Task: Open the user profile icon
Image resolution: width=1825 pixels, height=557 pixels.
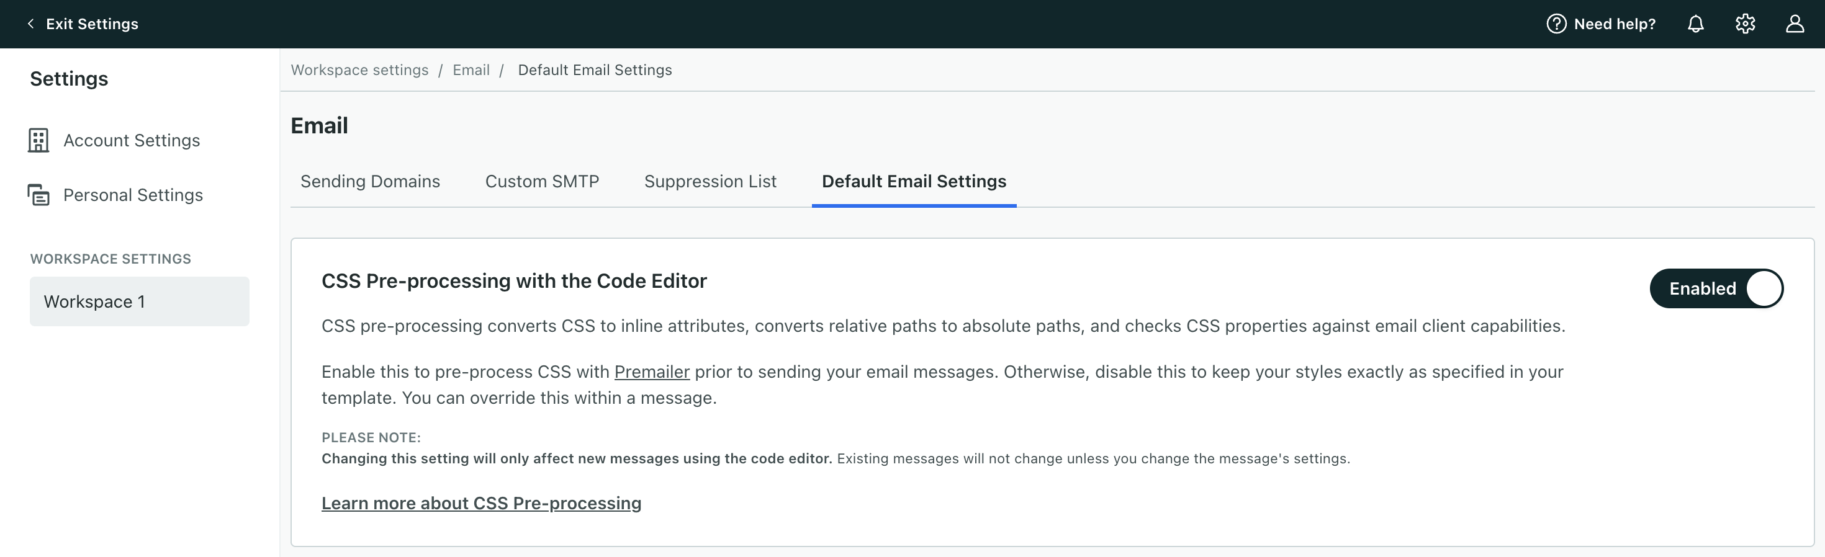Action: tap(1794, 24)
